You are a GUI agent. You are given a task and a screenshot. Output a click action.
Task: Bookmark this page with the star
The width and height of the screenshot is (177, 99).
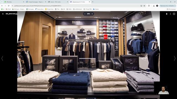tap(144, 6)
